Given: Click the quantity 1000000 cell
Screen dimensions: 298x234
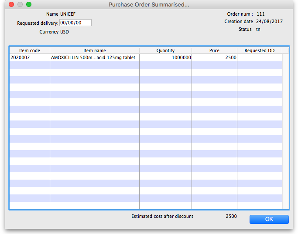Looking at the screenshot, I should tap(165, 57).
